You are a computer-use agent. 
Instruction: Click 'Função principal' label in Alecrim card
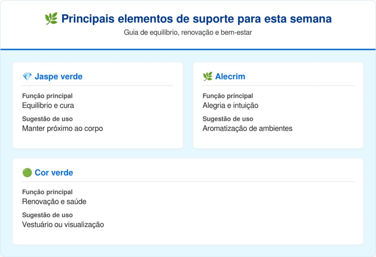coord(228,96)
